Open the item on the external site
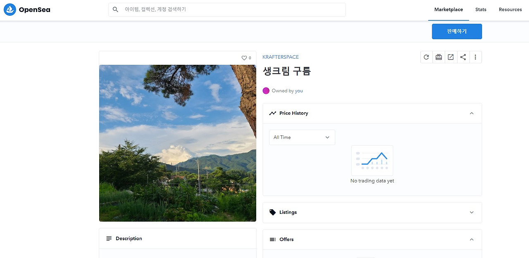 click(450, 57)
